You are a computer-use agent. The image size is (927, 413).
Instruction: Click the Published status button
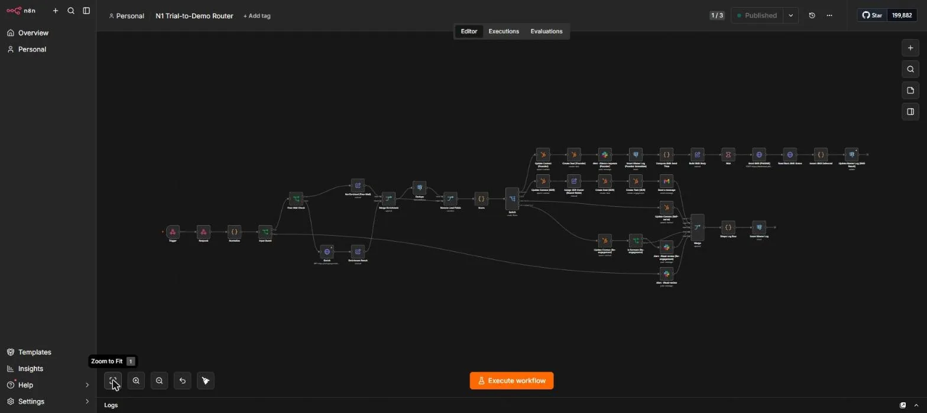tap(757, 15)
